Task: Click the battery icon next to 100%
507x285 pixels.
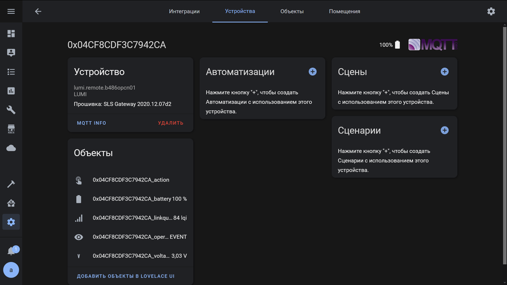Action: (397, 45)
